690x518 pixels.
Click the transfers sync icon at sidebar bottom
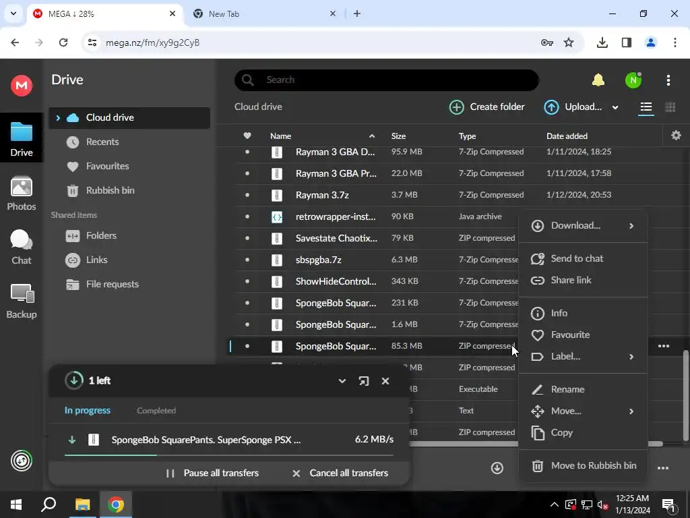coord(22,461)
